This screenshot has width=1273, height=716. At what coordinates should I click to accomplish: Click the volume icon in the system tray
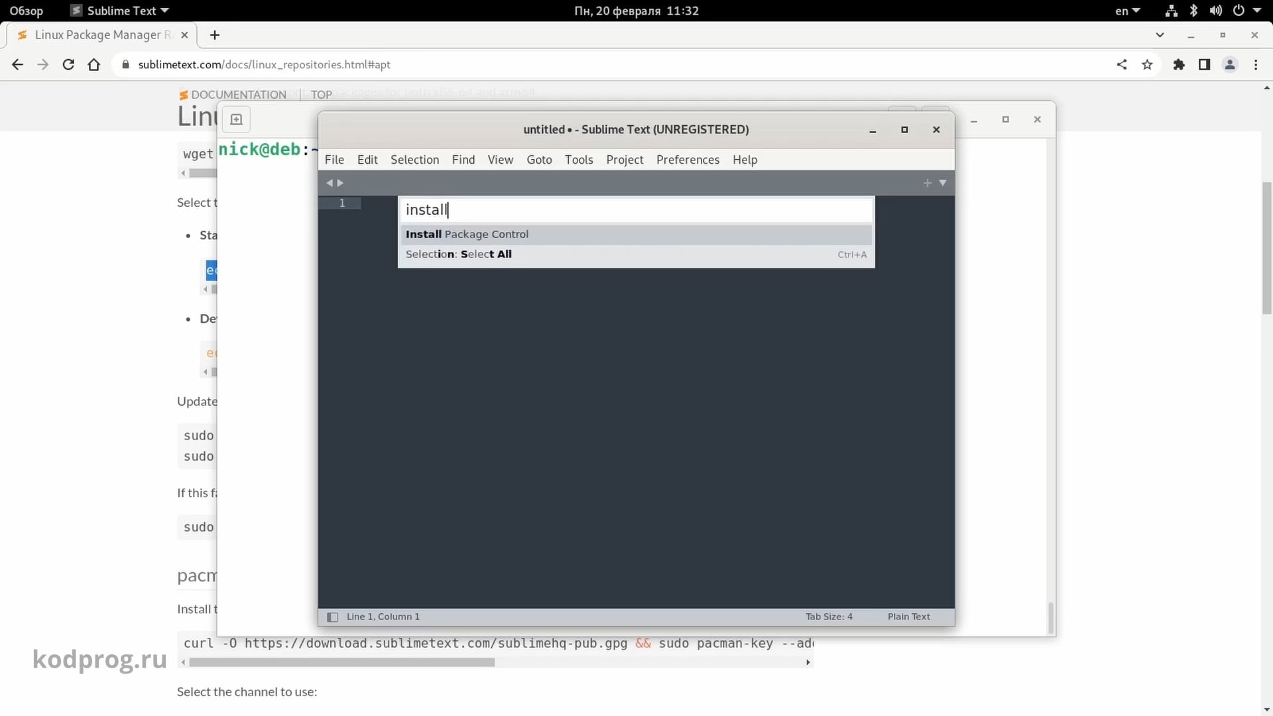pos(1215,11)
